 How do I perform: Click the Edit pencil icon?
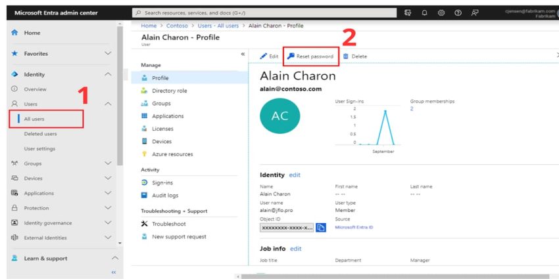263,56
